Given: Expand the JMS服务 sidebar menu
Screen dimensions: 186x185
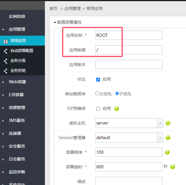Looking at the screenshot, I should pos(3,121).
